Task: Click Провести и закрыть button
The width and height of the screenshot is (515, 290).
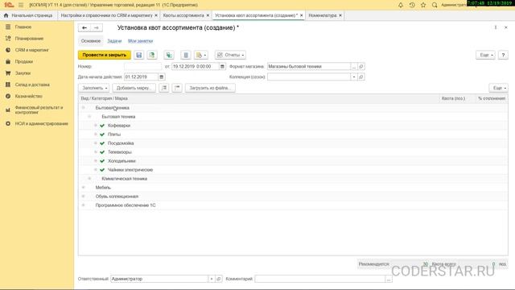Action: tap(105, 55)
